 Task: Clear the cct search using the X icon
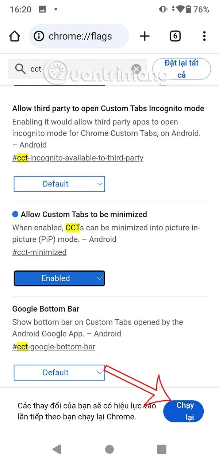(x=136, y=69)
